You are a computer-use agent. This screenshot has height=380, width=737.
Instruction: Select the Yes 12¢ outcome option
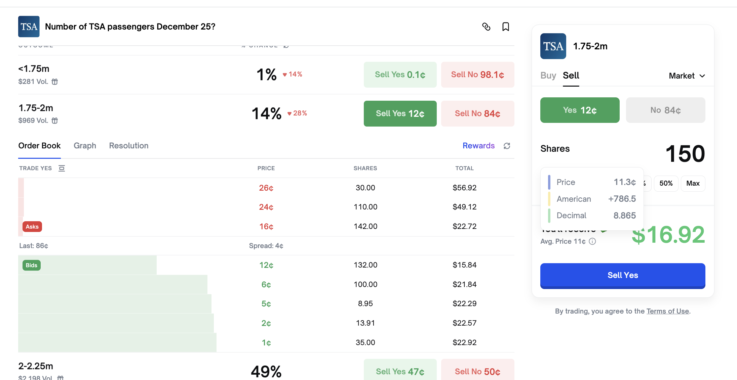(580, 110)
